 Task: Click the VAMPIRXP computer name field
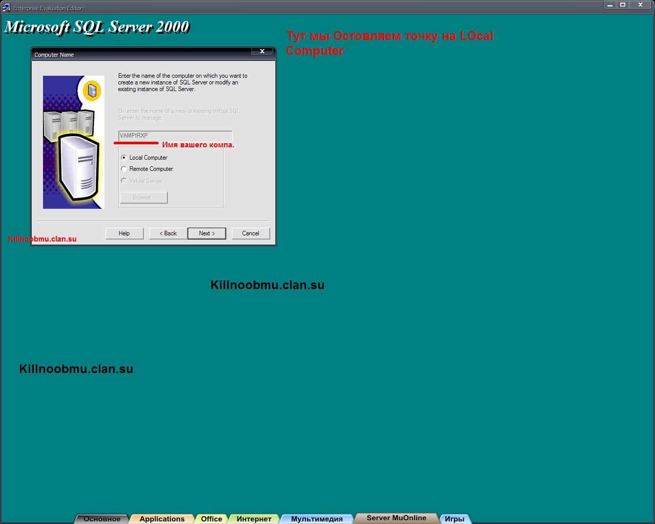point(175,136)
